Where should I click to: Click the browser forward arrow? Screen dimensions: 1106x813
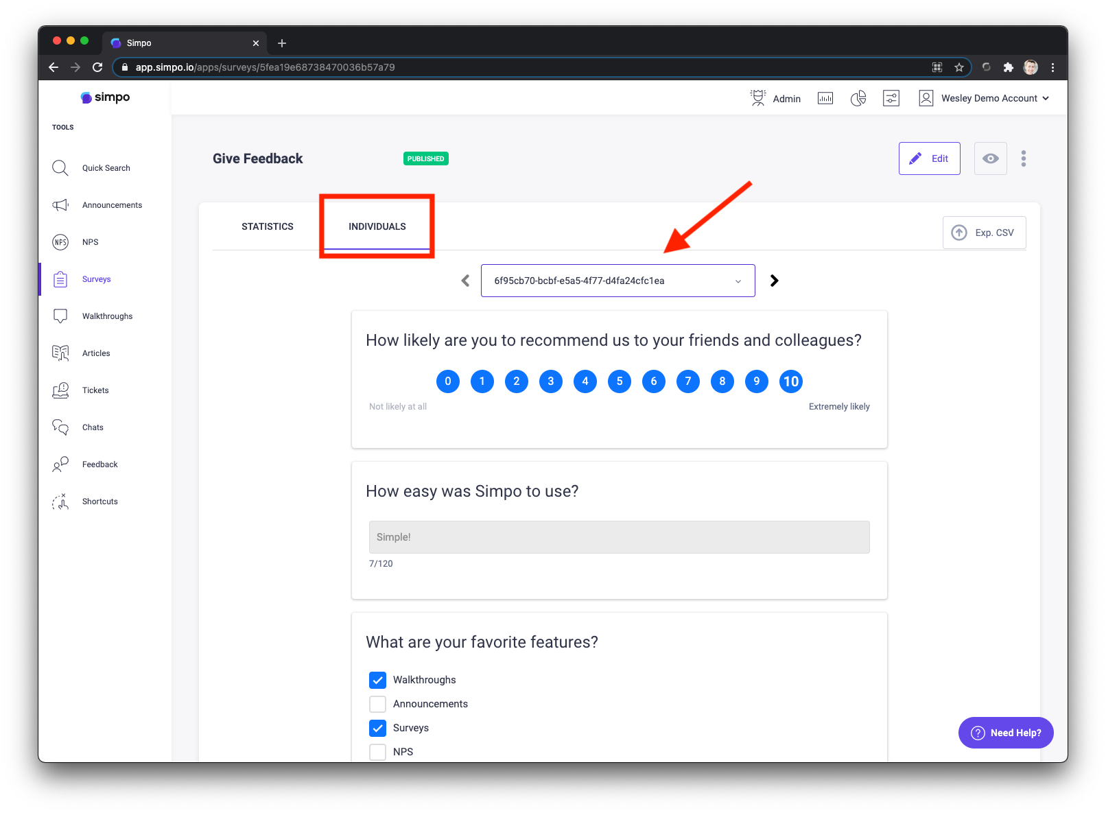click(x=75, y=67)
